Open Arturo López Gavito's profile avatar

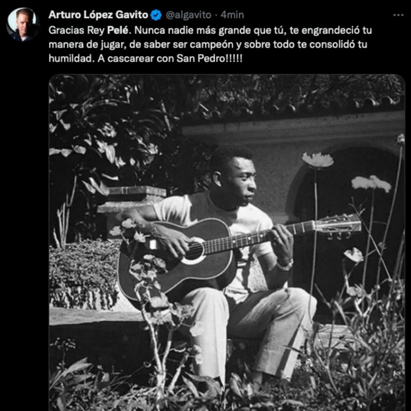tap(22, 24)
